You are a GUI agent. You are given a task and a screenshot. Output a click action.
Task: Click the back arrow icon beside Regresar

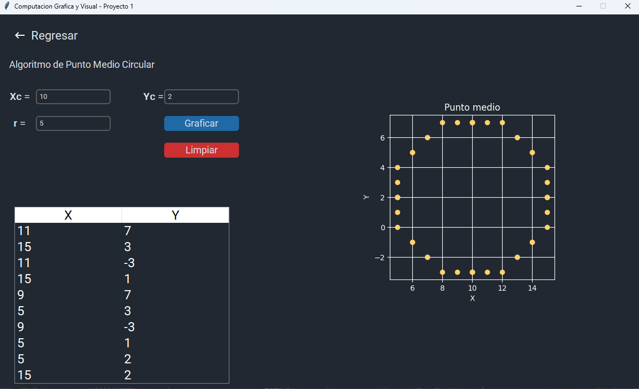click(20, 35)
